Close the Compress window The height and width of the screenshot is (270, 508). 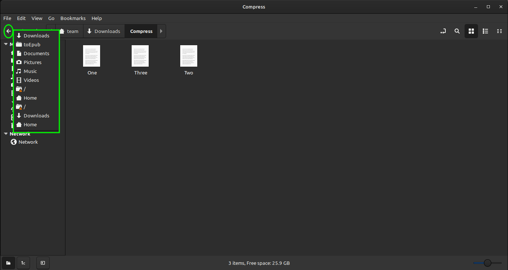(501, 7)
